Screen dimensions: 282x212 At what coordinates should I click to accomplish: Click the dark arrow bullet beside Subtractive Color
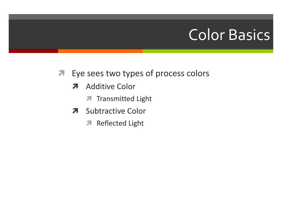[x=75, y=111]
